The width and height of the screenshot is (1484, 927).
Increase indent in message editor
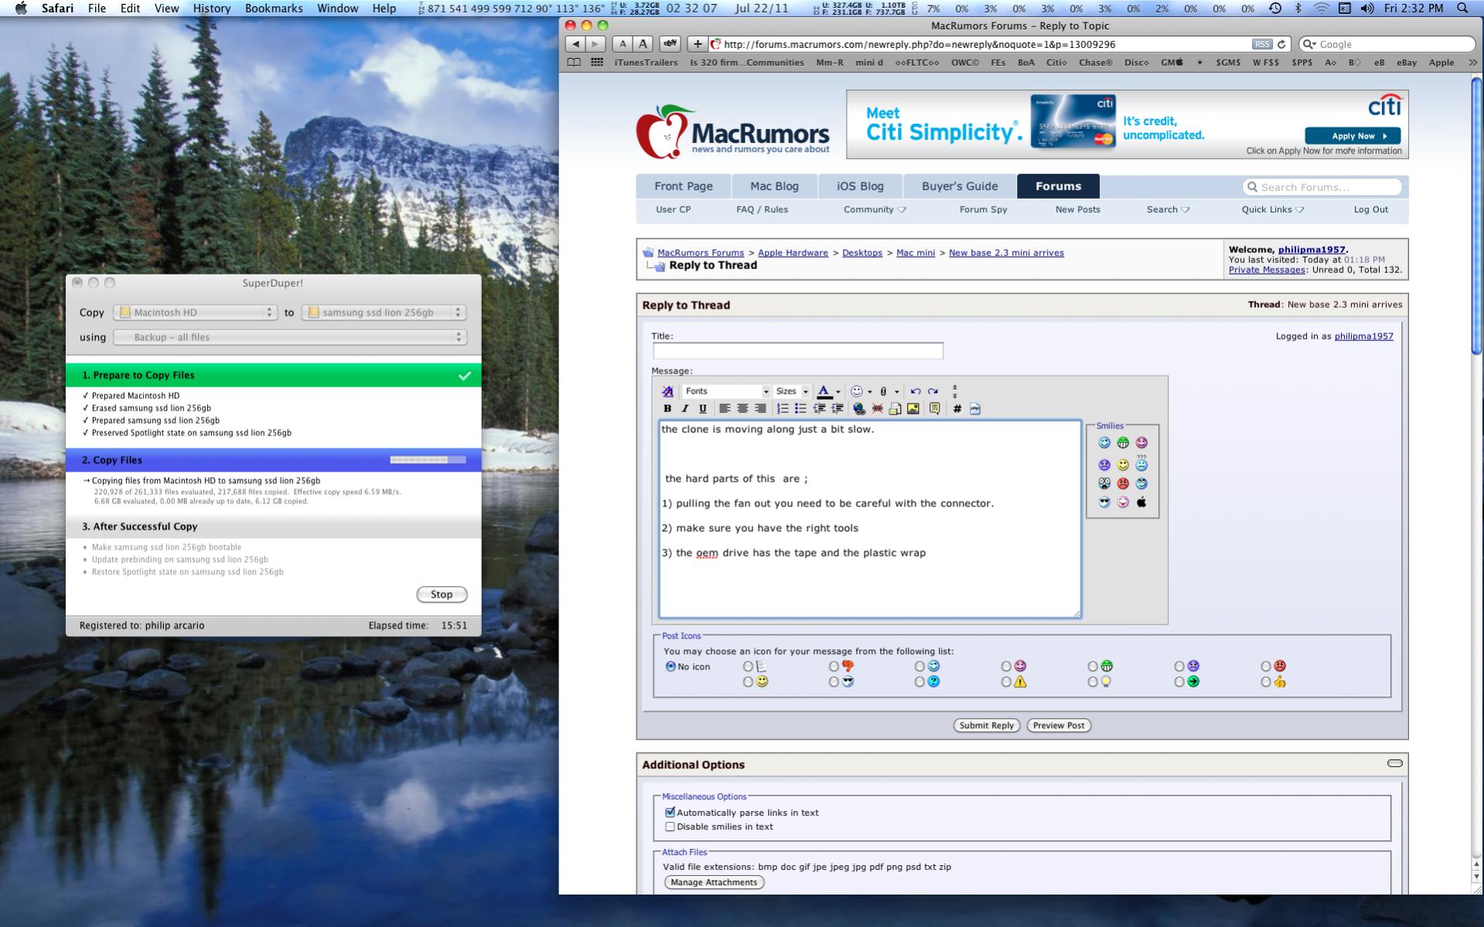click(837, 409)
